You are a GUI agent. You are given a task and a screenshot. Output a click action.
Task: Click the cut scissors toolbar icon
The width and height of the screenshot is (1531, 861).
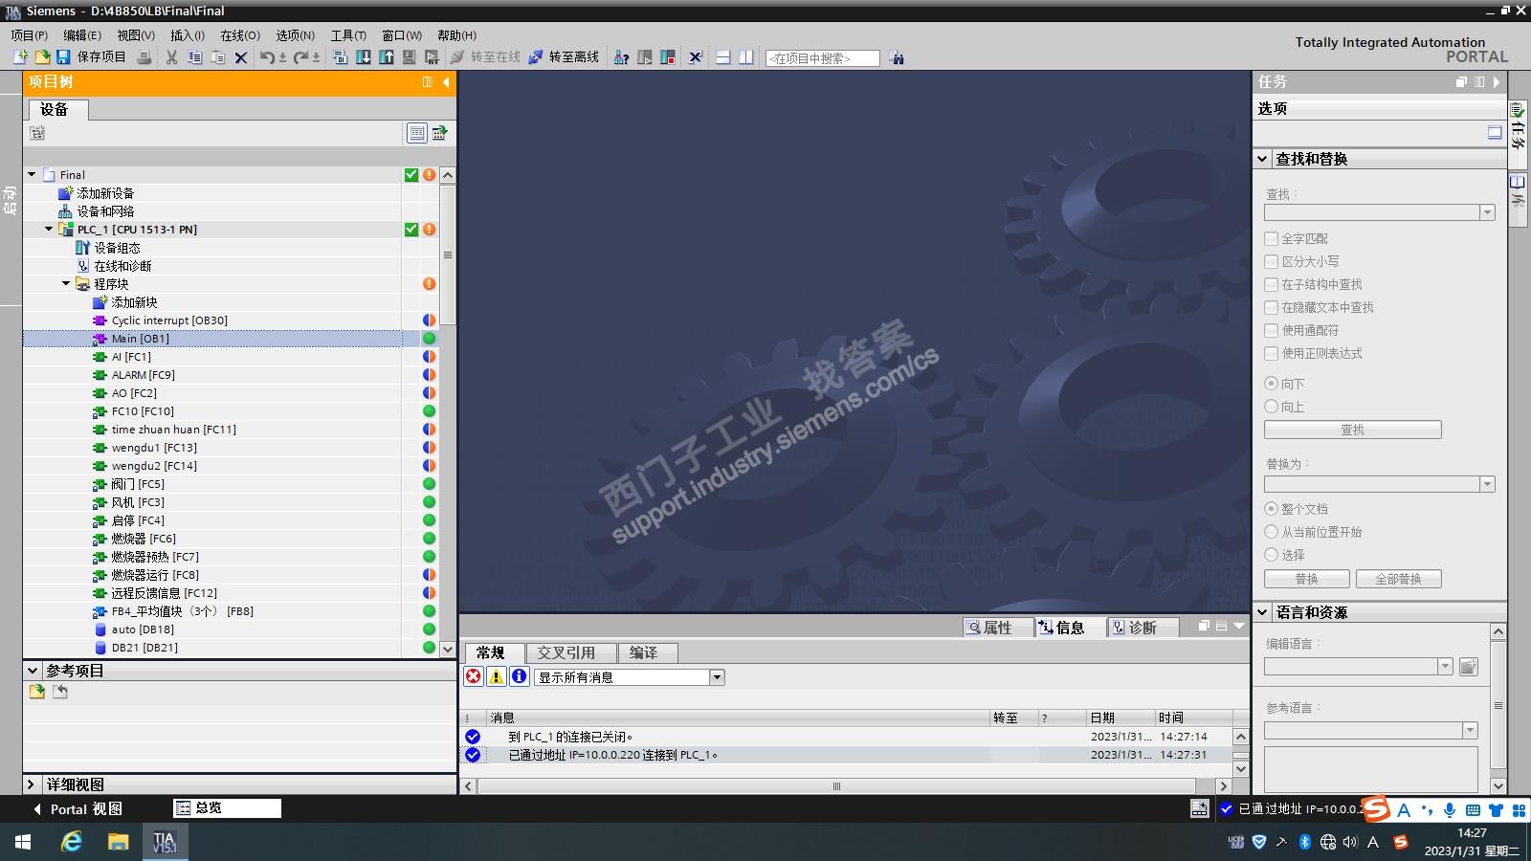coord(172,57)
